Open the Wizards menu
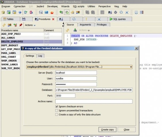162x137 pixels. coord(65,6)
